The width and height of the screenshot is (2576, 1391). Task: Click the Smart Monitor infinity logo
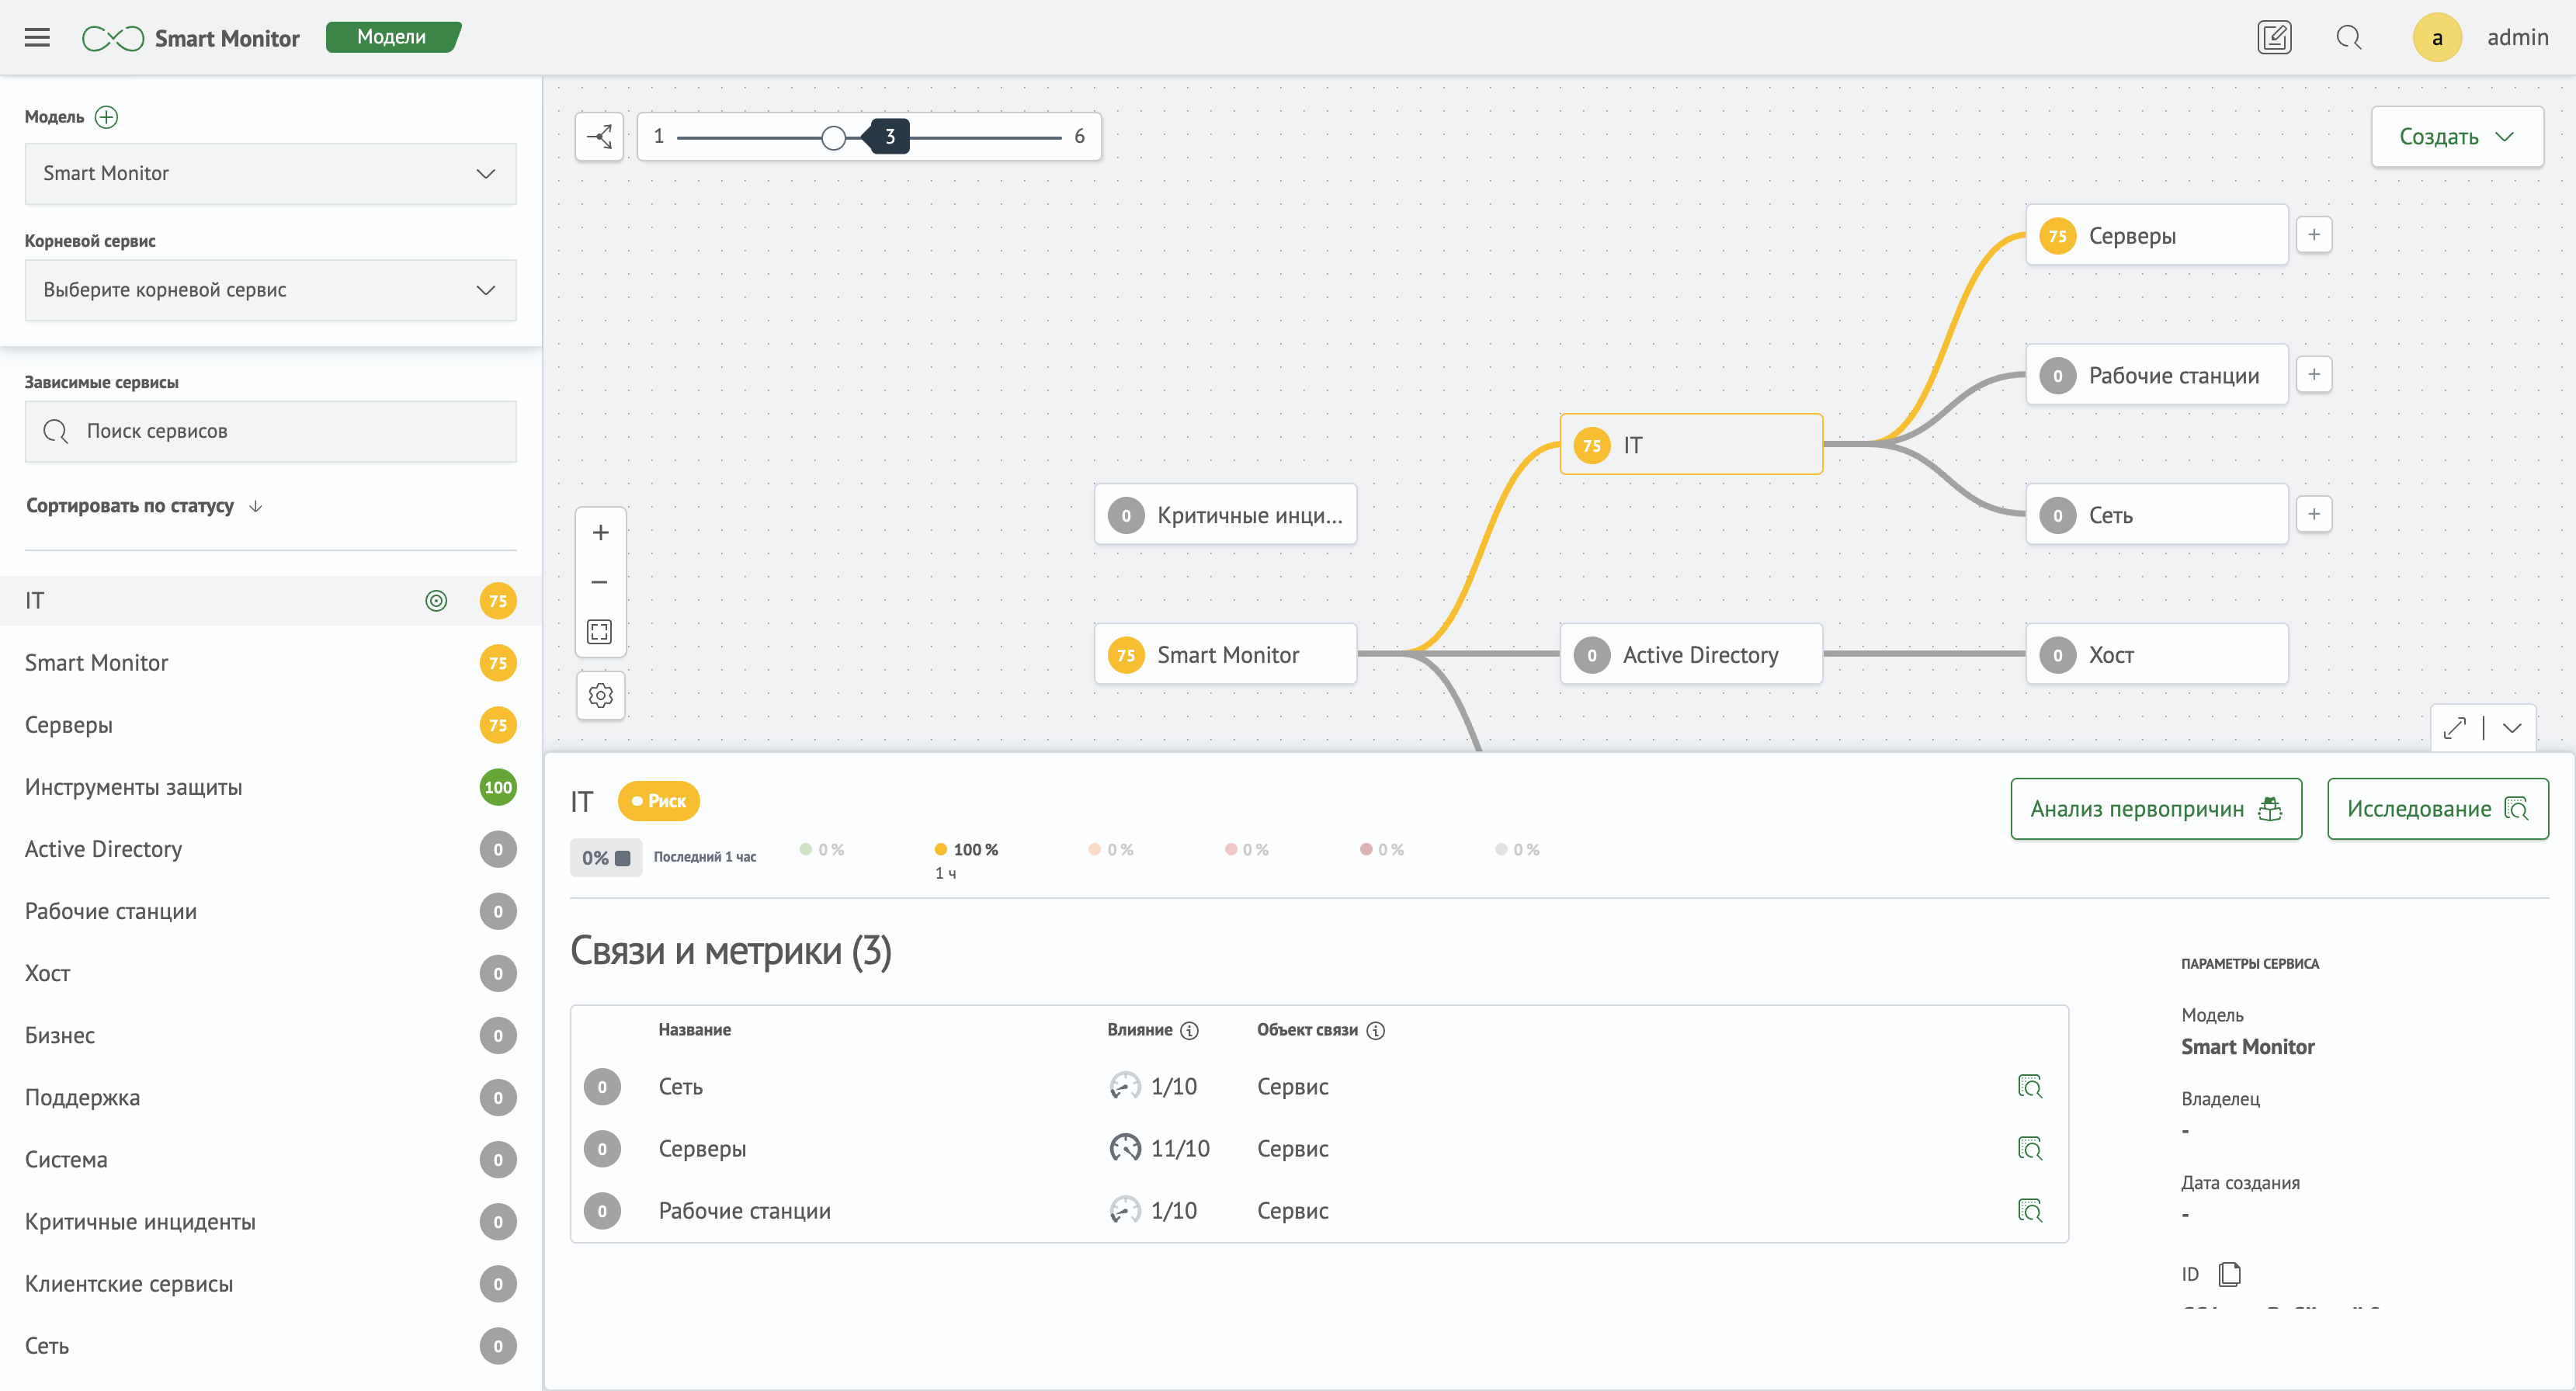click(112, 38)
